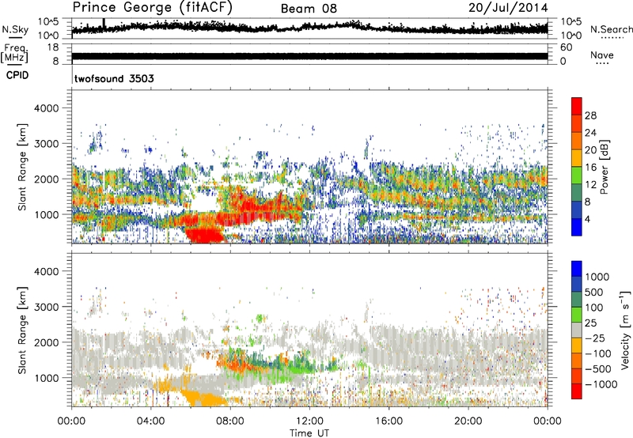The width and height of the screenshot is (633, 438).
Task: Click the 'Slant Range [km]' label of power panel
Action: tap(22, 168)
